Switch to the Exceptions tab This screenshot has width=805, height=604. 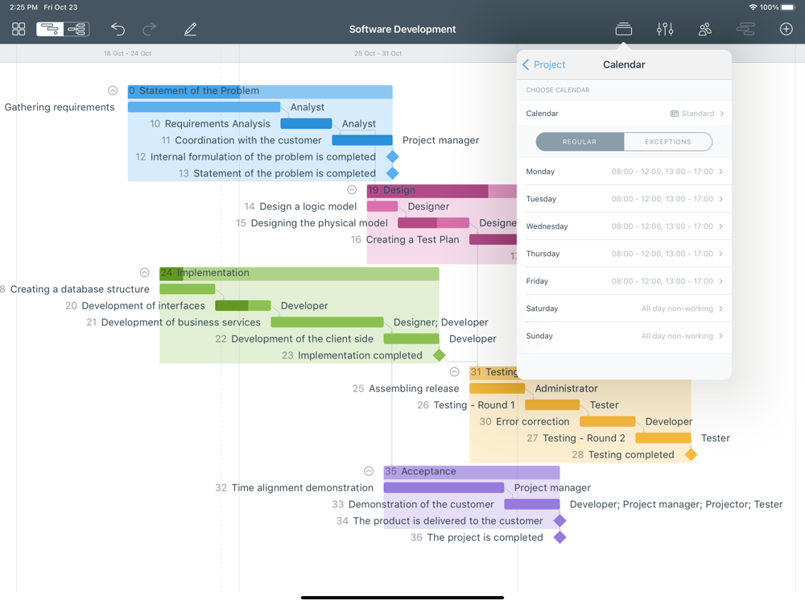pos(667,142)
